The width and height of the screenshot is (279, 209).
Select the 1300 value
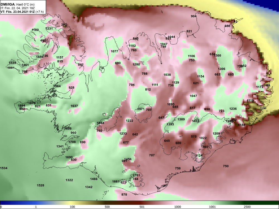pos(218,55)
